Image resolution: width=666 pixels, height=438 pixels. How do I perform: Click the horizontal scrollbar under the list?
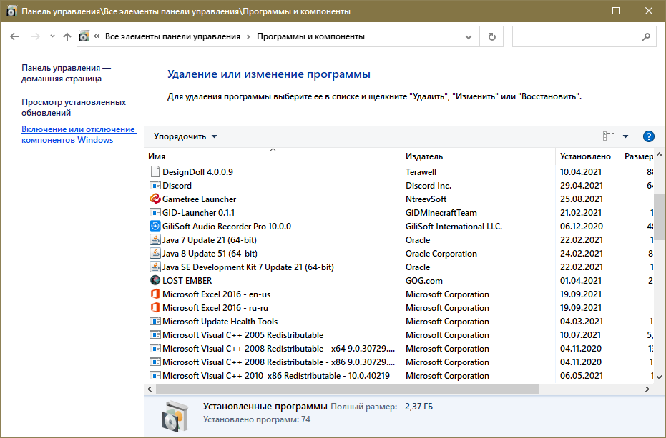pyautogui.click(x=347, y=389)
